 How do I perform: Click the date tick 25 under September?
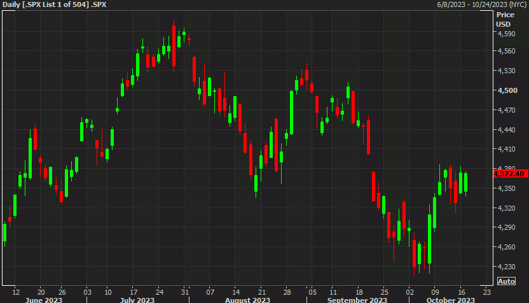pos(384,292)
